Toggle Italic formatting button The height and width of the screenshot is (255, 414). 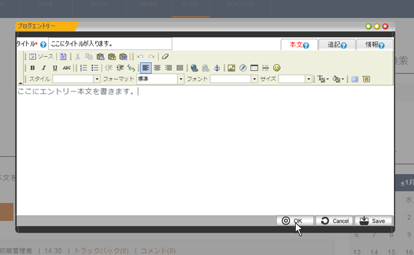click(44, 68)
